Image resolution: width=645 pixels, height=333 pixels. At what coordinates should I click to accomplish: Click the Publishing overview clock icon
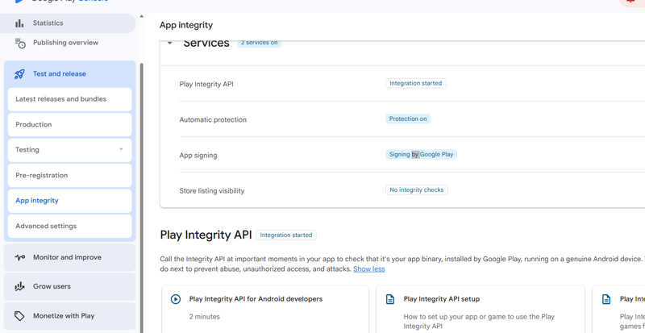tap(20, 43)
